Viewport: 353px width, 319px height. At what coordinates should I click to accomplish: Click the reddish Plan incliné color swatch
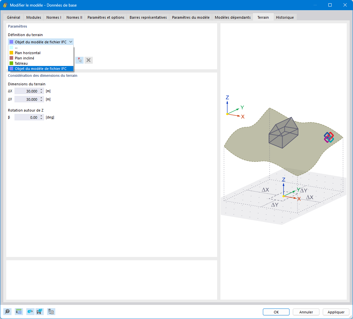[x=11, y=58]
